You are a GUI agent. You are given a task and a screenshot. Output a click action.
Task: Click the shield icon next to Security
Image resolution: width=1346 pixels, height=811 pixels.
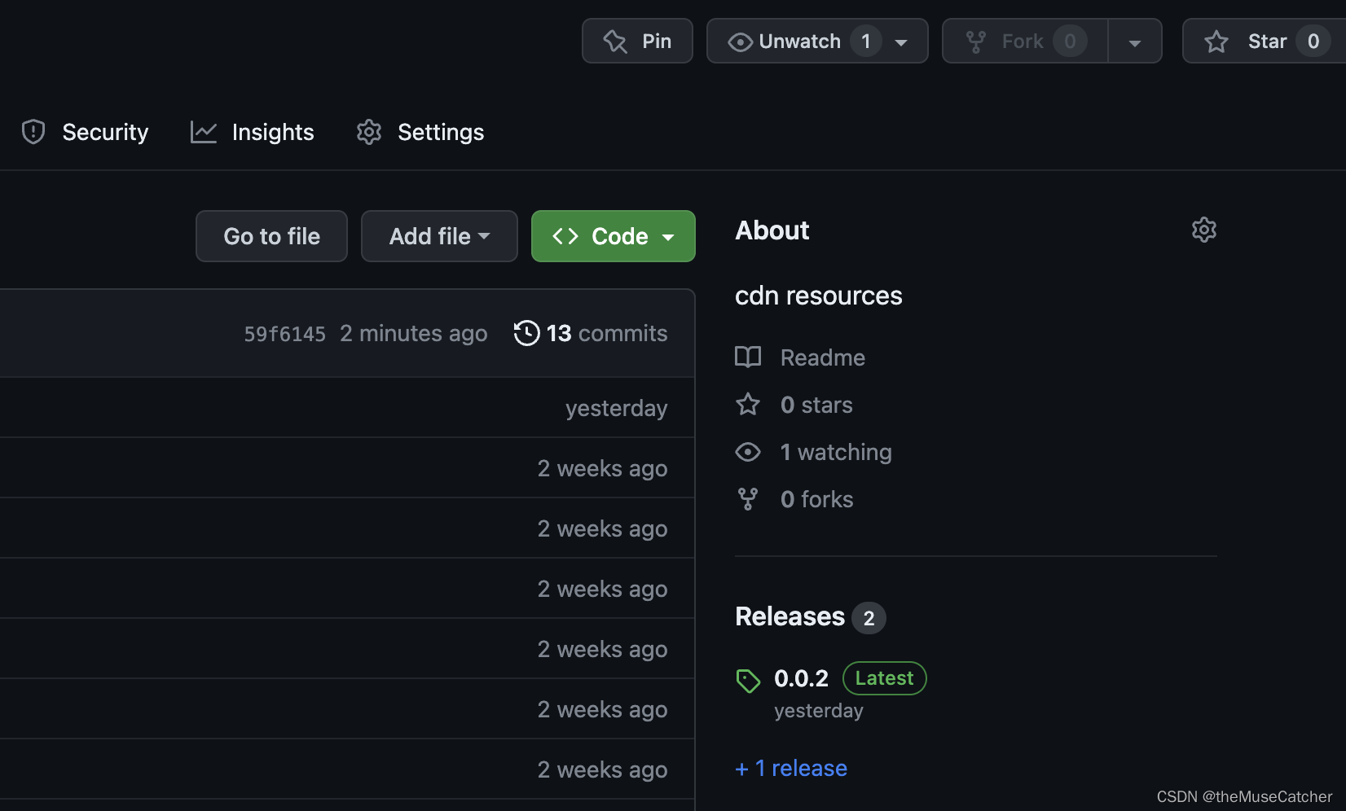tap(33, 131)
